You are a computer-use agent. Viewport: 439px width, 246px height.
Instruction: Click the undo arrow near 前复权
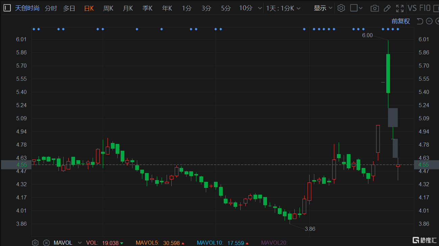click(419, 21)
